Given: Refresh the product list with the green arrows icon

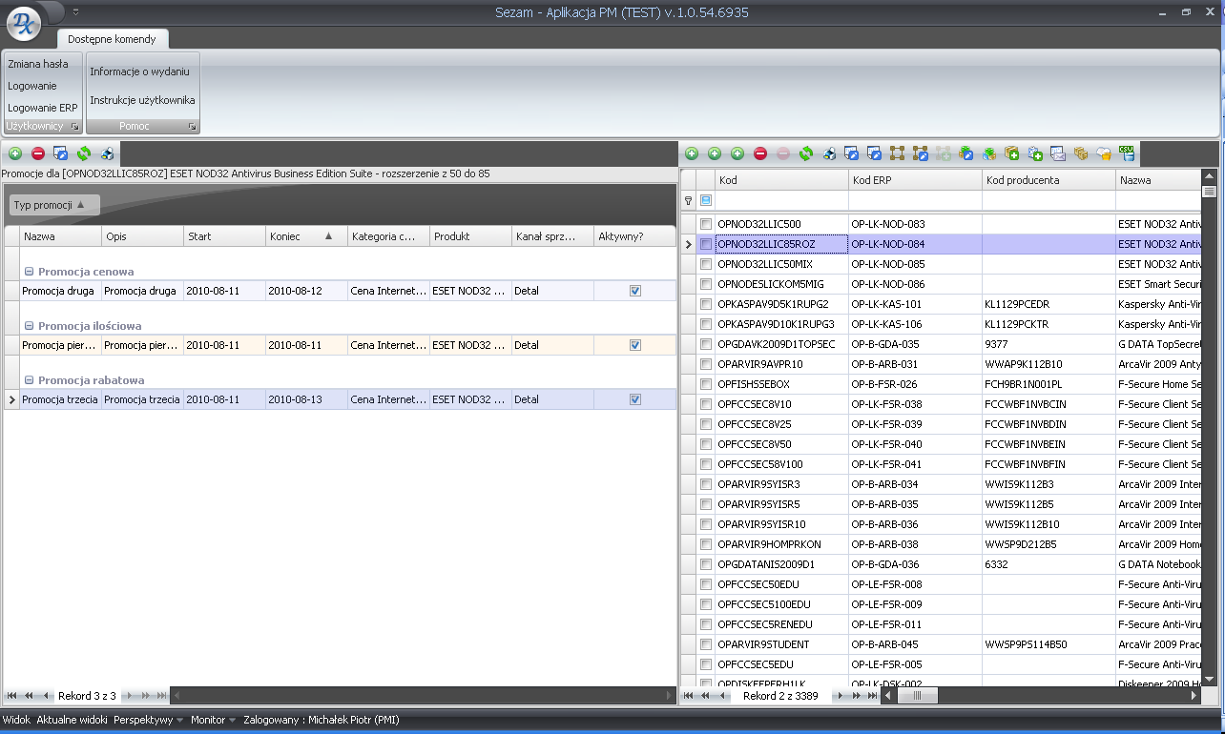Looking at the screenshot, I should pos(806,153).
